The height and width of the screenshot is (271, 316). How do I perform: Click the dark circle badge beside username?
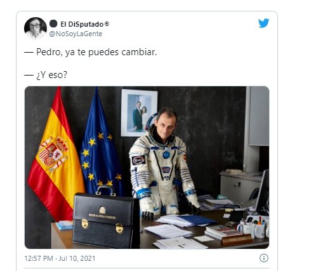pyautogui.click(x=53, y=23)
